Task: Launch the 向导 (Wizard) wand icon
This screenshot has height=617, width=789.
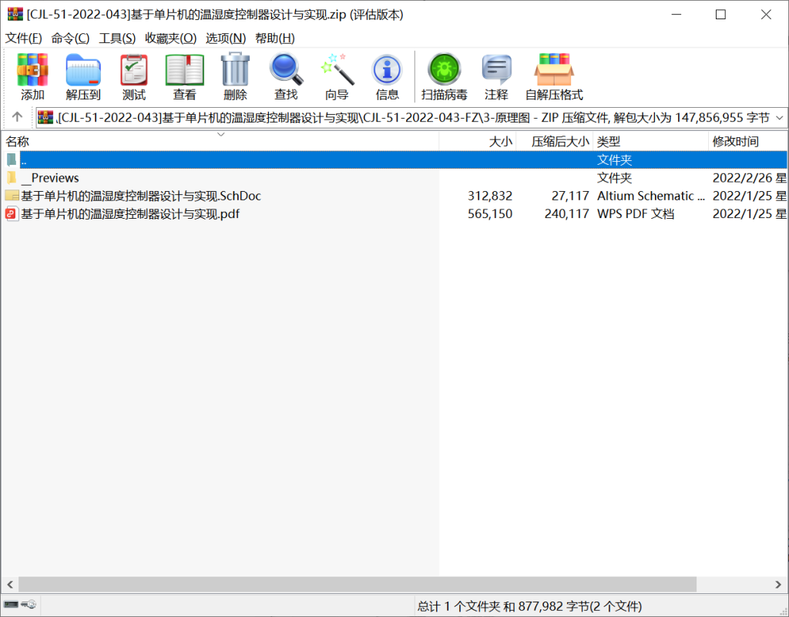Action: tap(337, 71)
